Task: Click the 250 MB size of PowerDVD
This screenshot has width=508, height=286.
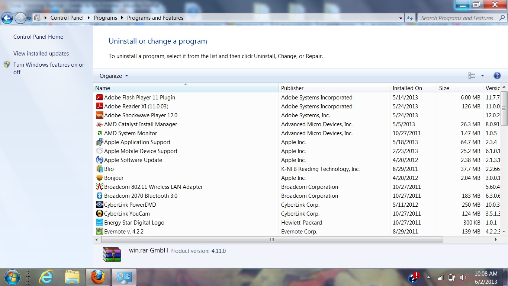Action: coord(471,205)
